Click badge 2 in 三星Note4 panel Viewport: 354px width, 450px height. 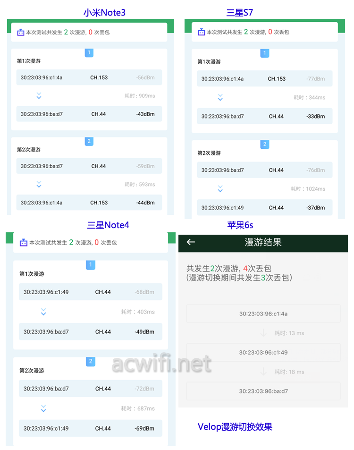pyautogui.click(x=90, y=362)
